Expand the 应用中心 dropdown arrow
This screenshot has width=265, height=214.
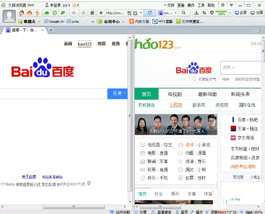123,22
